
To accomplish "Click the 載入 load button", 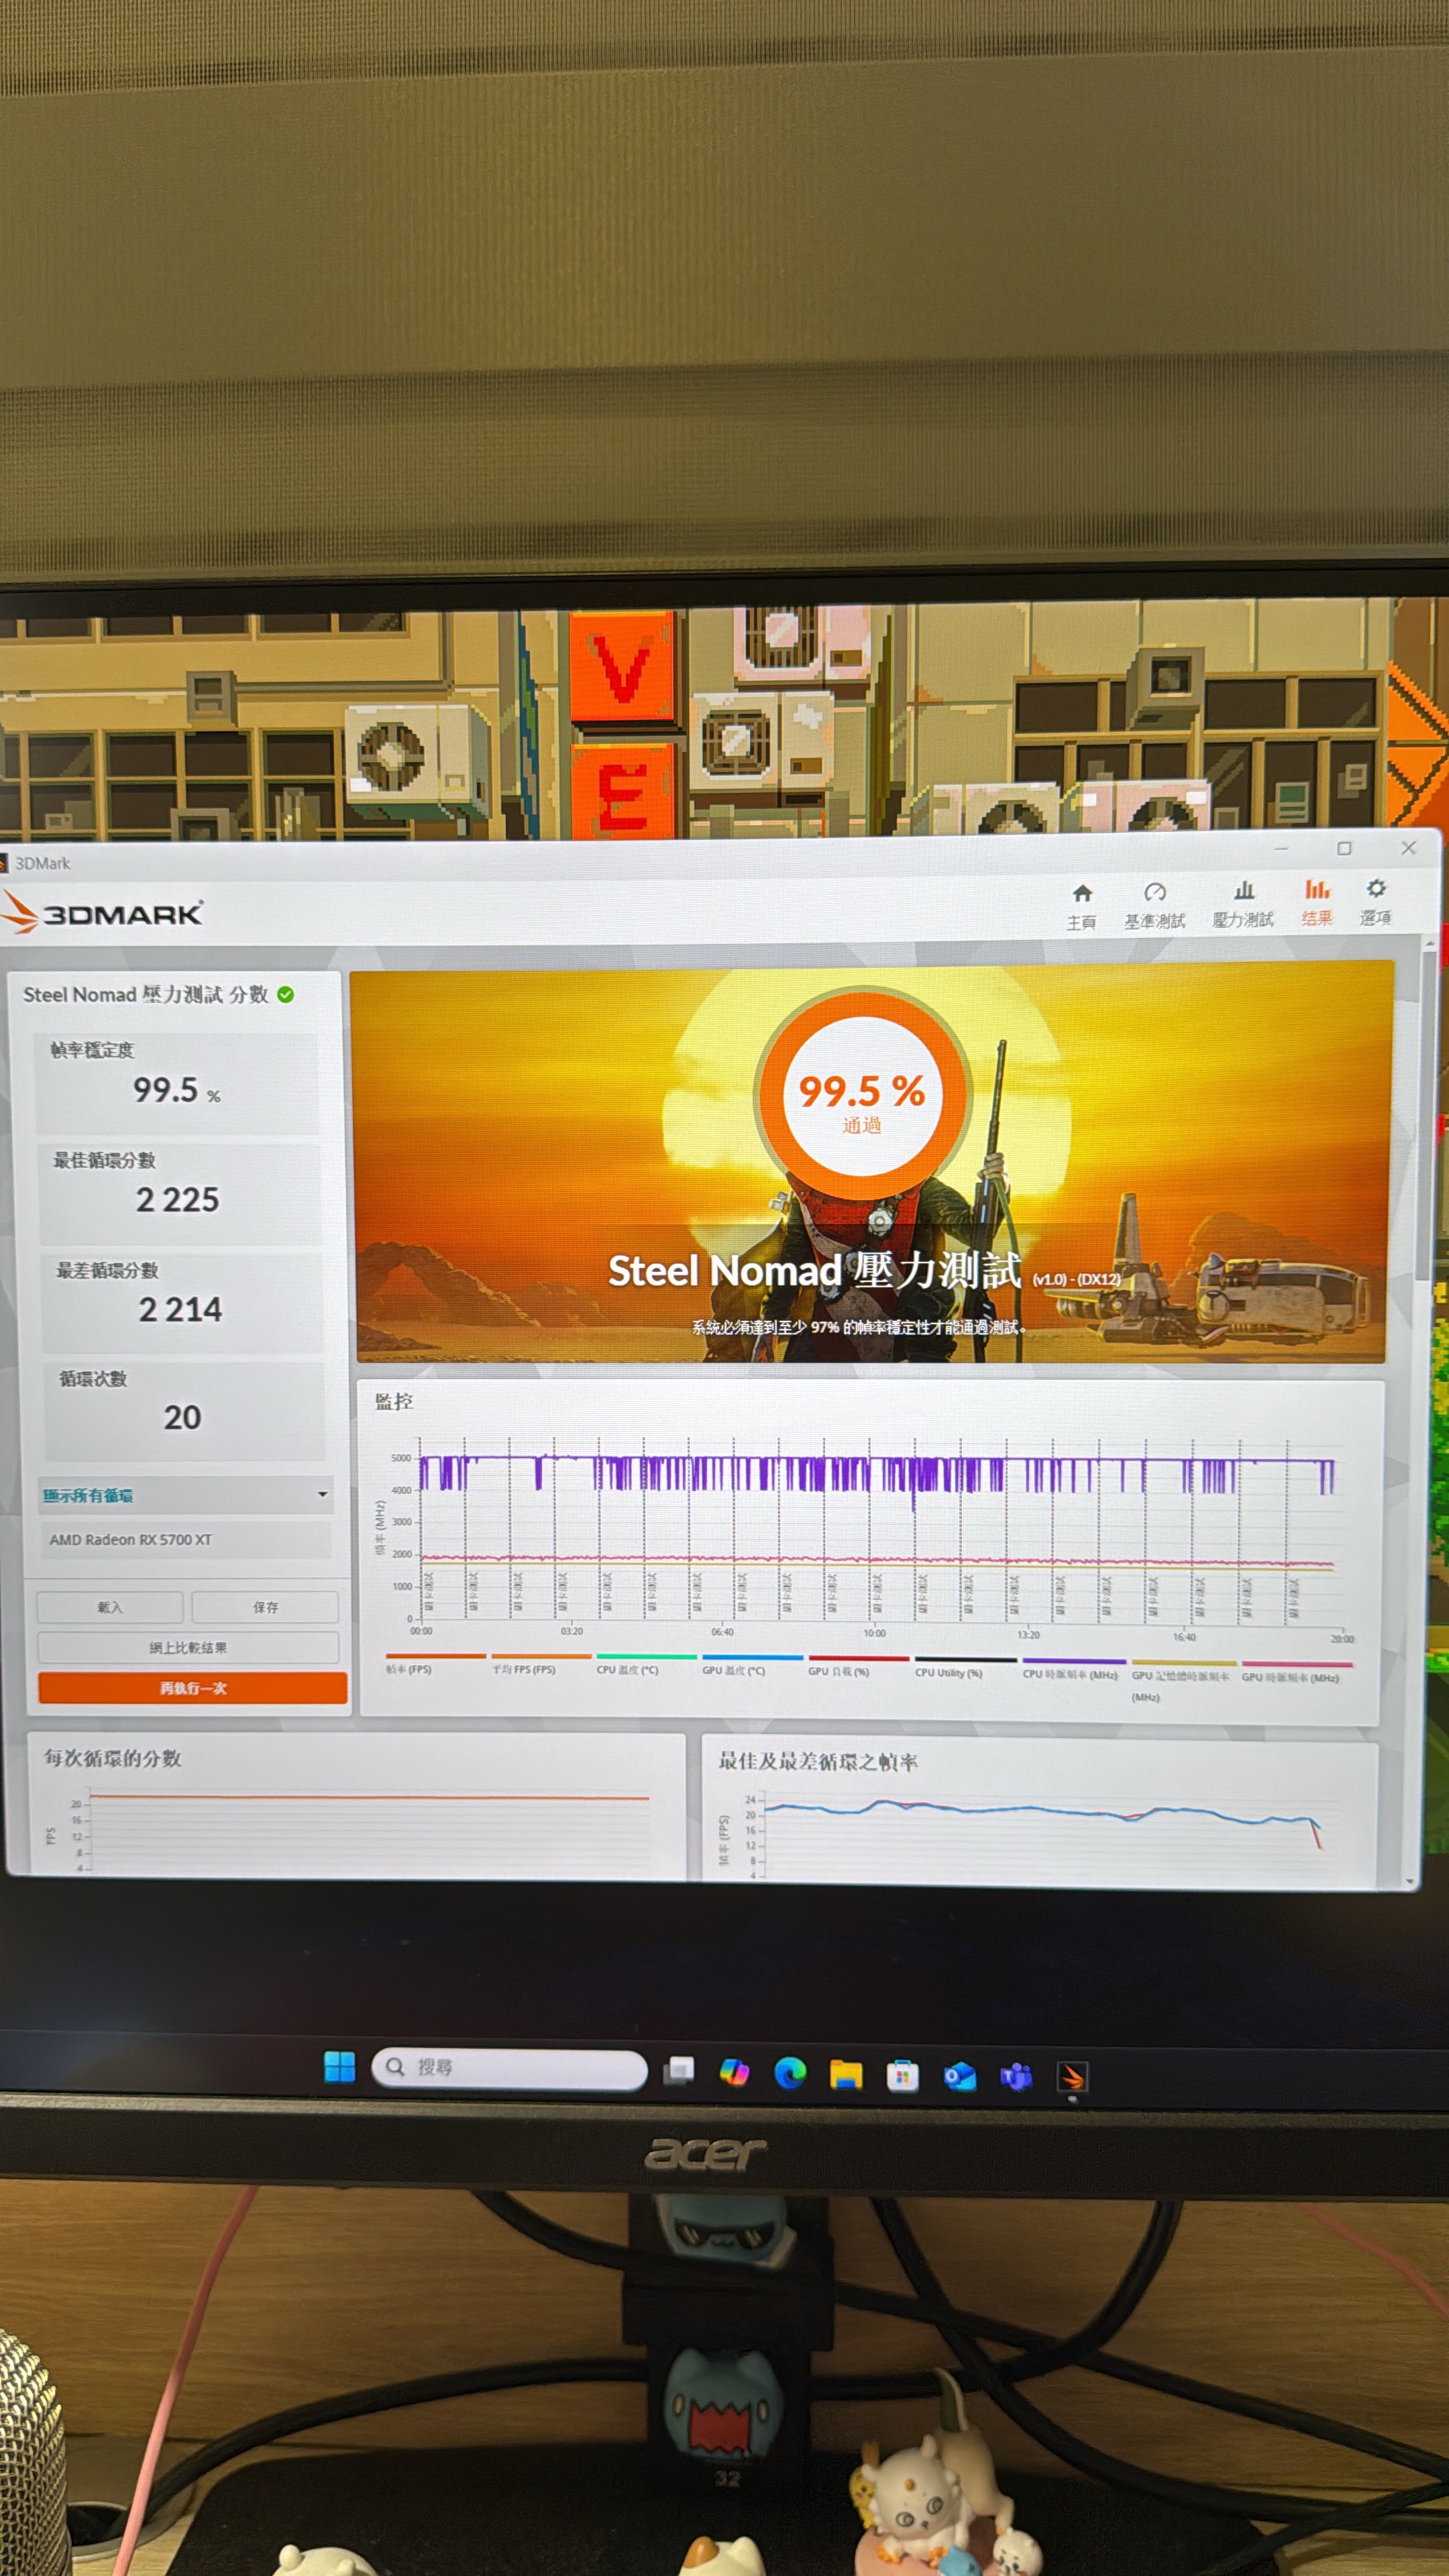I will tap(110, 1607).
